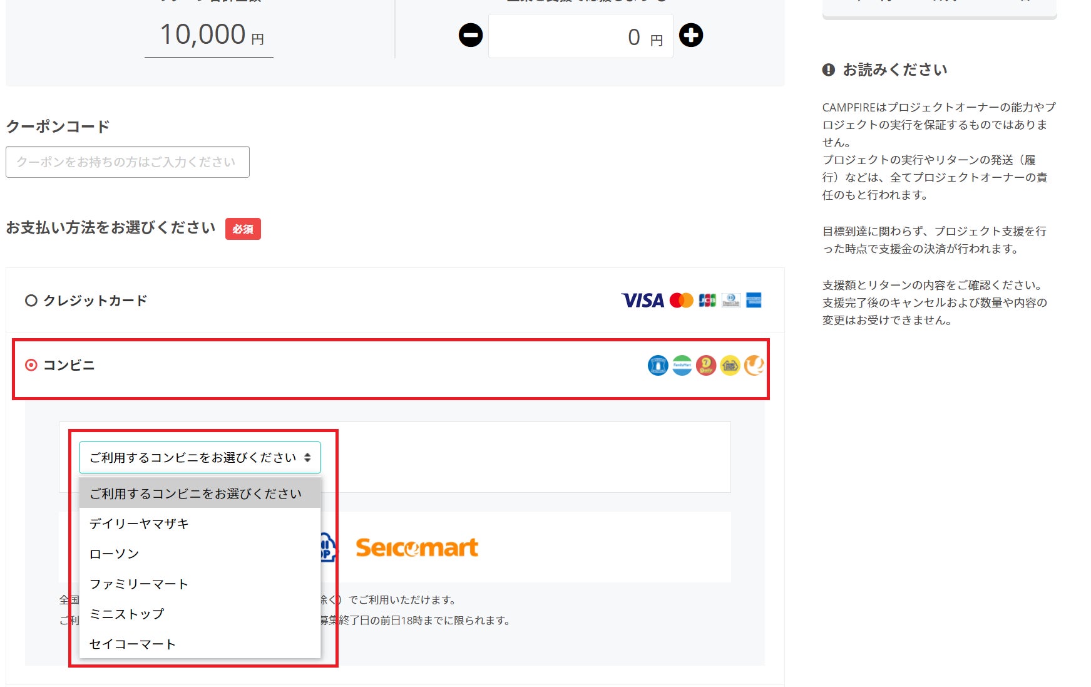Click the Lawson convenience store icon

click(658, 365)
